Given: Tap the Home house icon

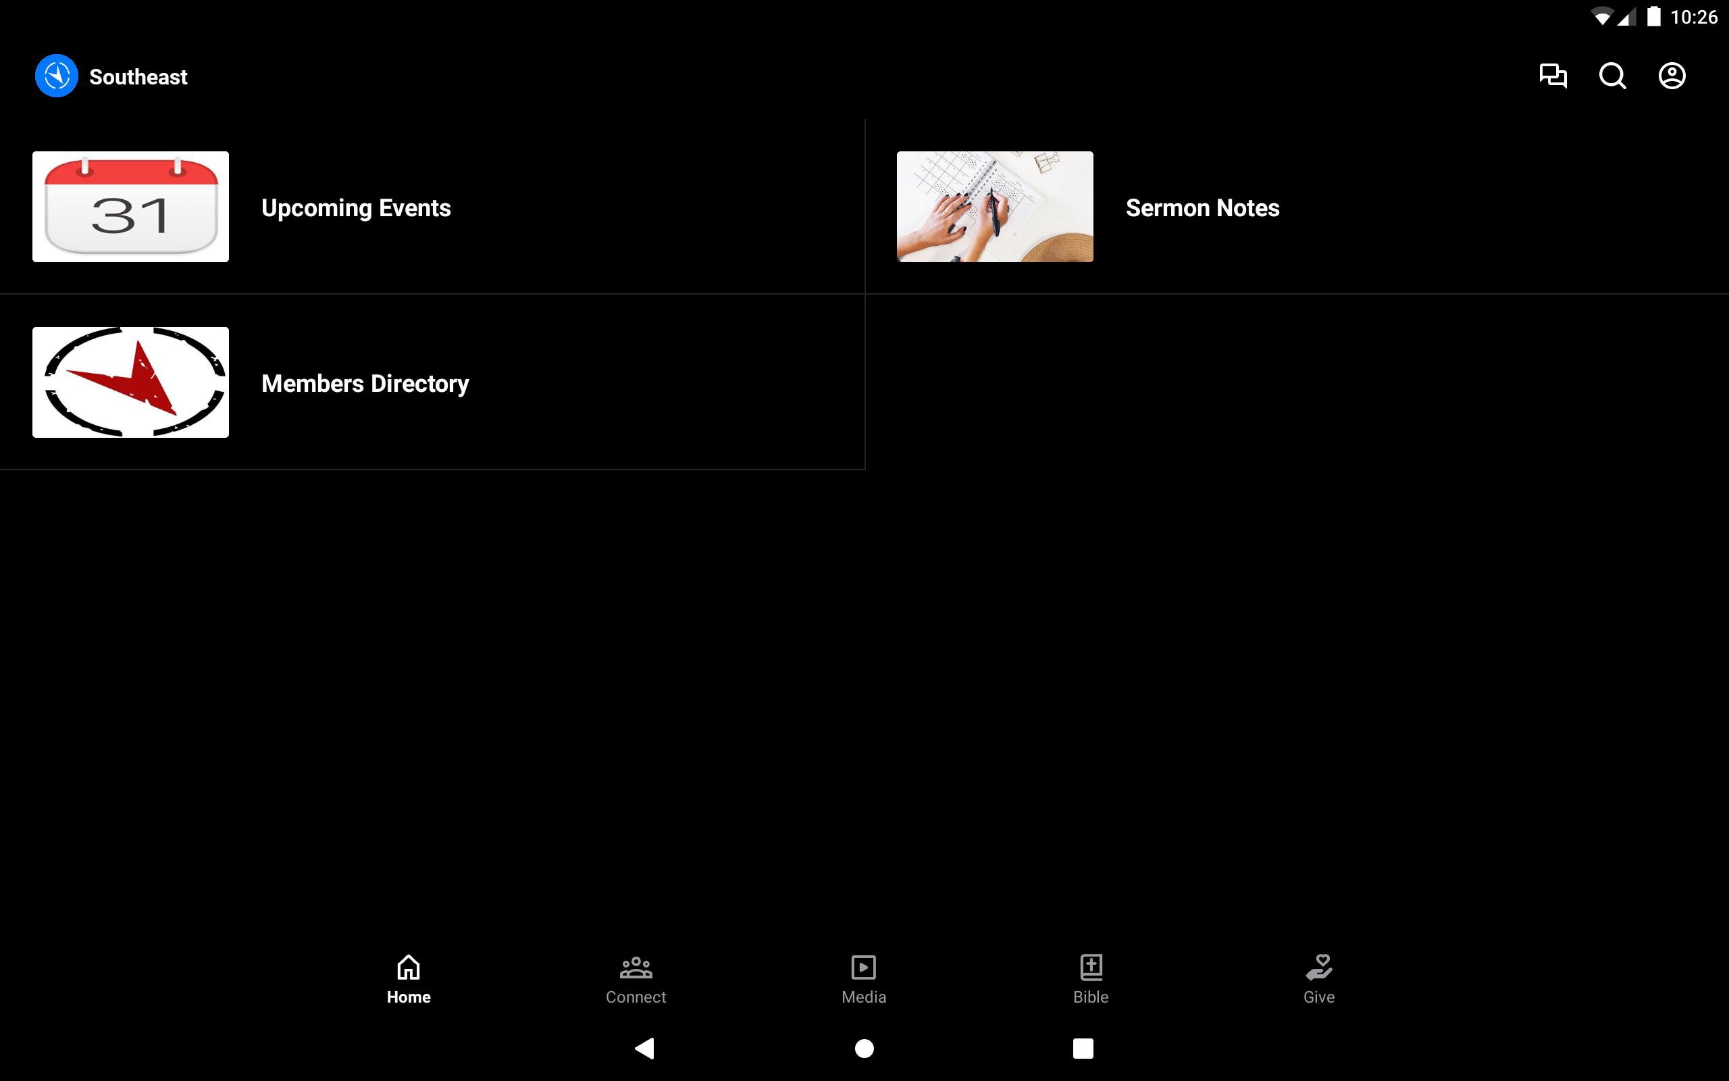Looking at the screenshot, I should (x=409, y=967).
